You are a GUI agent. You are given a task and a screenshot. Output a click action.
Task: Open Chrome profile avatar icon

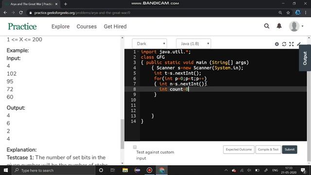coord(298,13)
